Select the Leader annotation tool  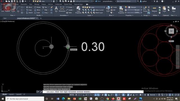click(x=69, y=10)
